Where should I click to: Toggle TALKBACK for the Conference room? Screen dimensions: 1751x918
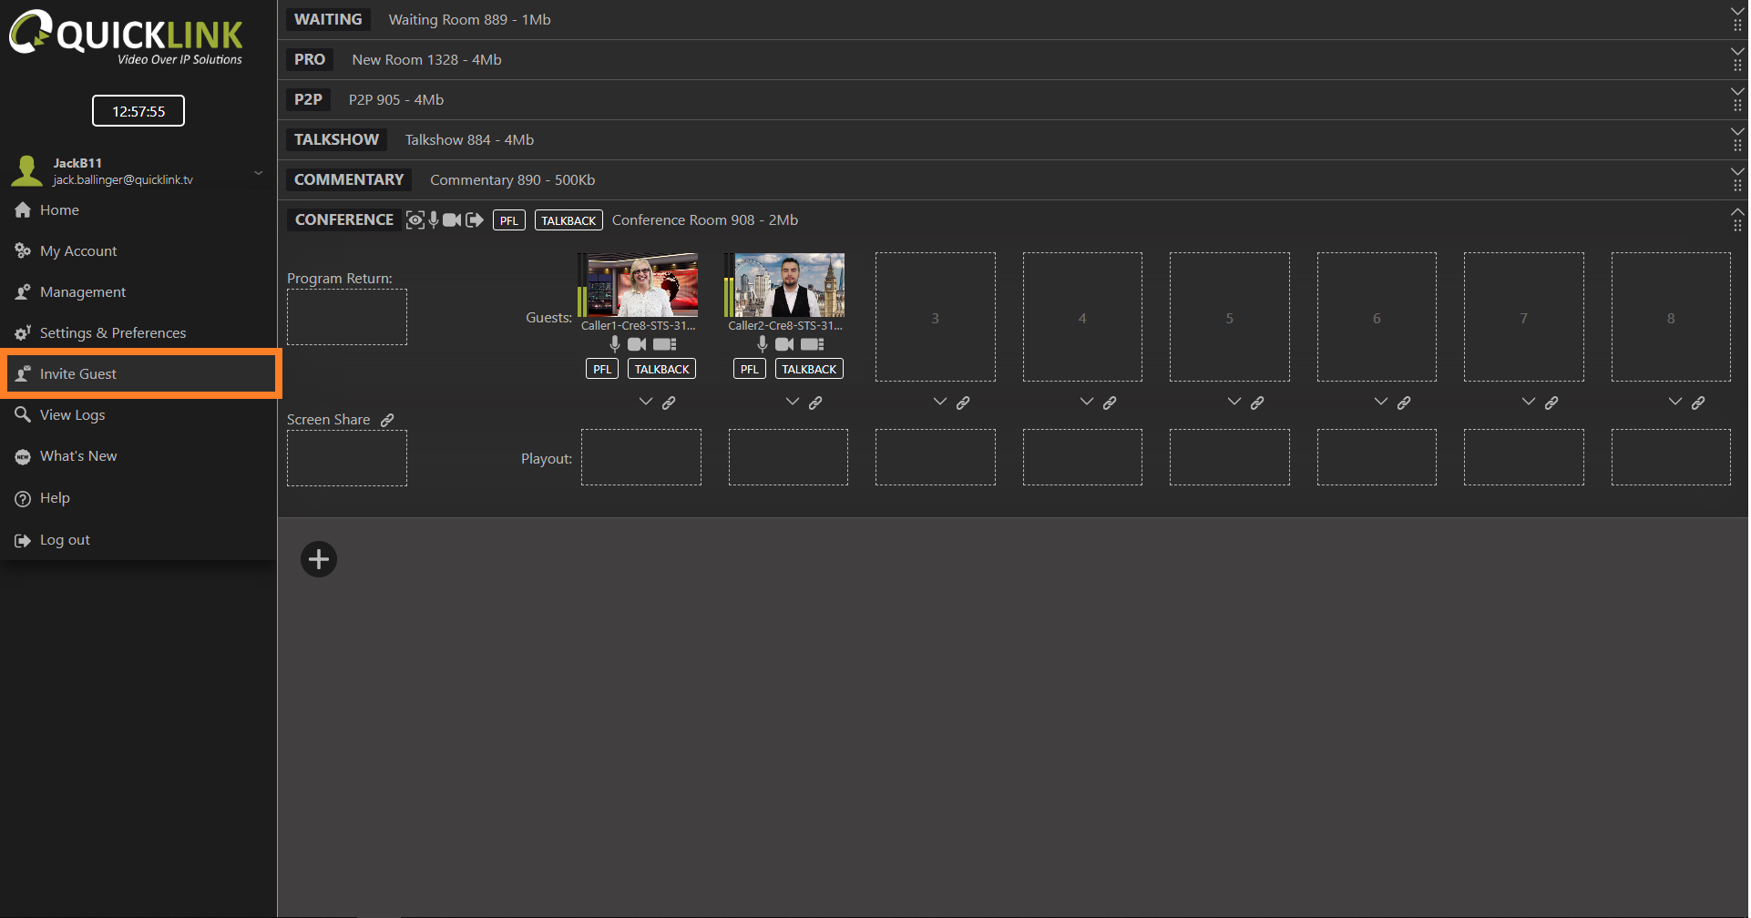click(568, 220)
